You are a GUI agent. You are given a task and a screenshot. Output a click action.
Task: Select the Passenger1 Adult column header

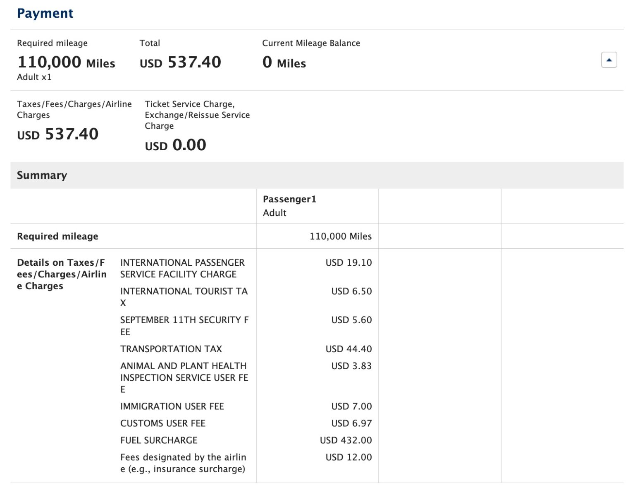point(290,205)
